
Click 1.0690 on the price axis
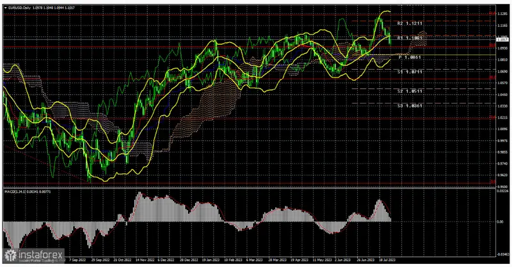coord(501,71)
